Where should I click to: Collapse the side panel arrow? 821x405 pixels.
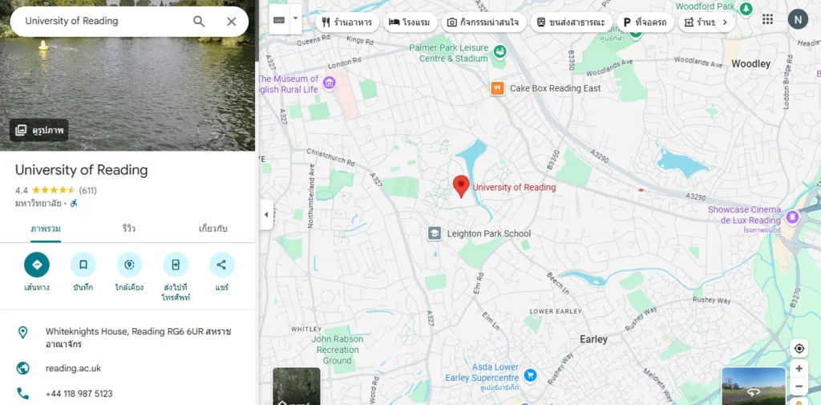pos(266,214)
